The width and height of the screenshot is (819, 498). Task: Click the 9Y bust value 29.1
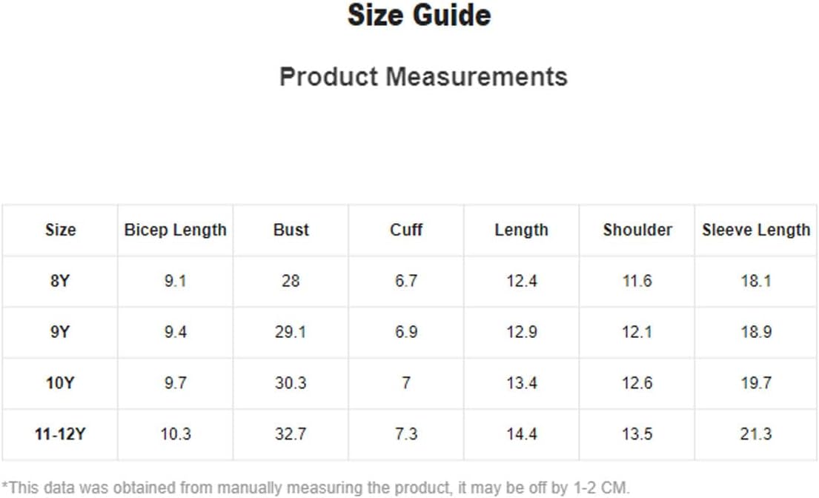[x=291, y=332]
